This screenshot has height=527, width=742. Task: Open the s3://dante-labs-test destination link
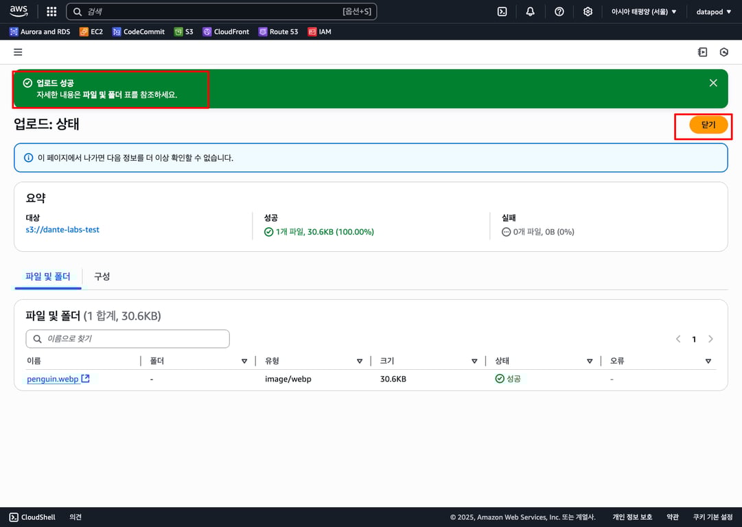pos(62,229)
